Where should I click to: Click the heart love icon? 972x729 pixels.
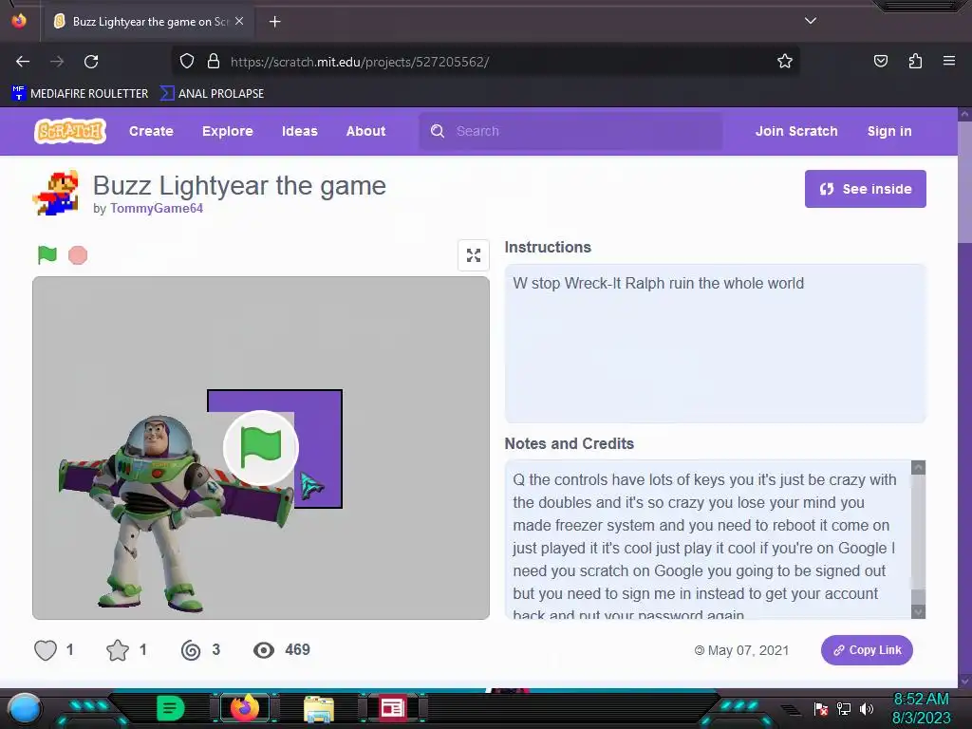pos(46,649)
